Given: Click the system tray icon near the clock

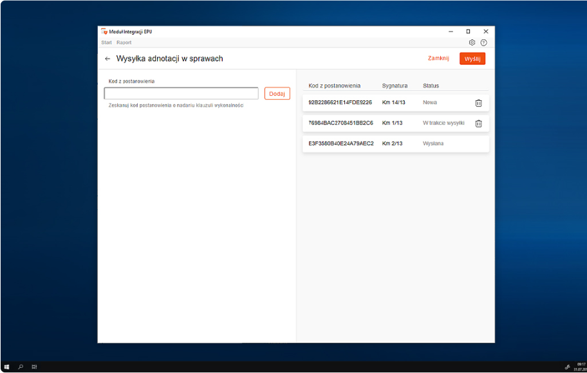Looking at the screenshot, I should (567, 367).
